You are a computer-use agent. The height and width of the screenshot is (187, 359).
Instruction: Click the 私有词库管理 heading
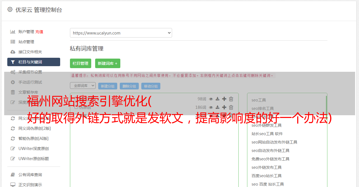pos(87,49)
